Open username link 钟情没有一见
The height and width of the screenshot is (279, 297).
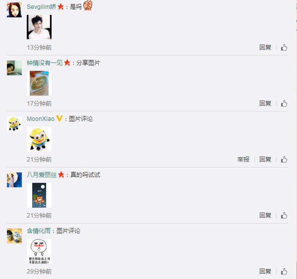[x=45, y=62]
